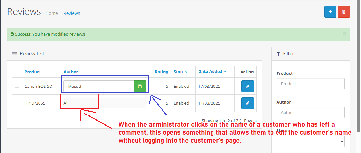Sort the list by Author column
The width and height of the screenshot is (361, 153).
(71, 72)
